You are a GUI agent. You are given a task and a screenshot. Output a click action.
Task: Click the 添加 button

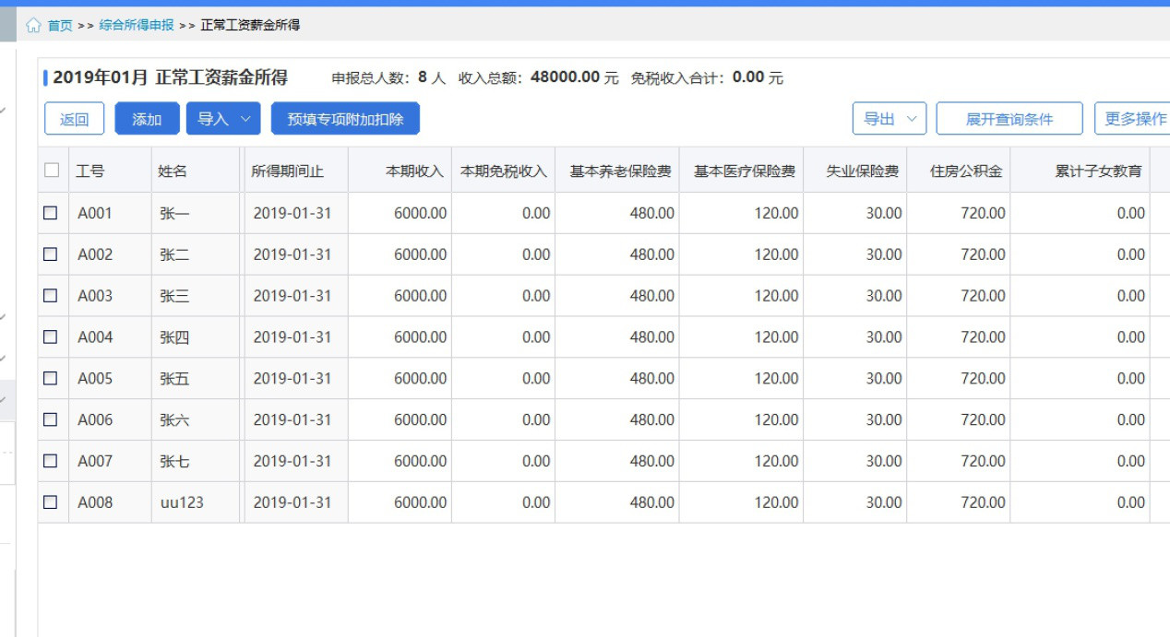point(147,119)
